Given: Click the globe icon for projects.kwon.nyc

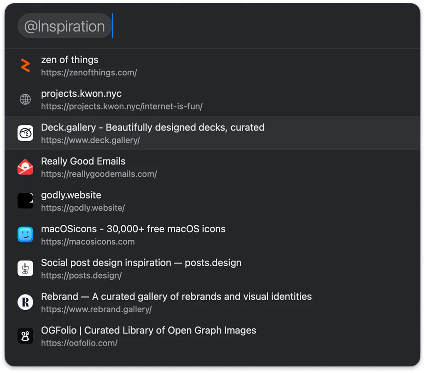Looking at the screenshot, I should [x=25, y=99].
